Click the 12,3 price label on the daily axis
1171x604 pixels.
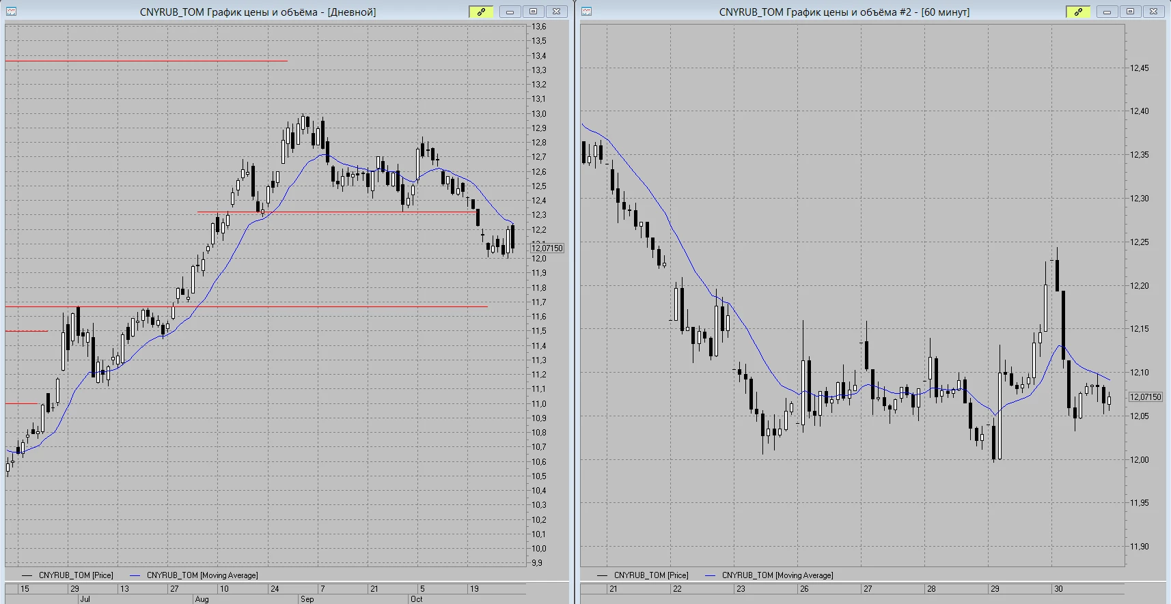[539, 215]
